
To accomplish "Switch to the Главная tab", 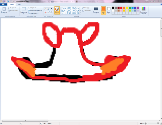I will click(x=11, y=4).
